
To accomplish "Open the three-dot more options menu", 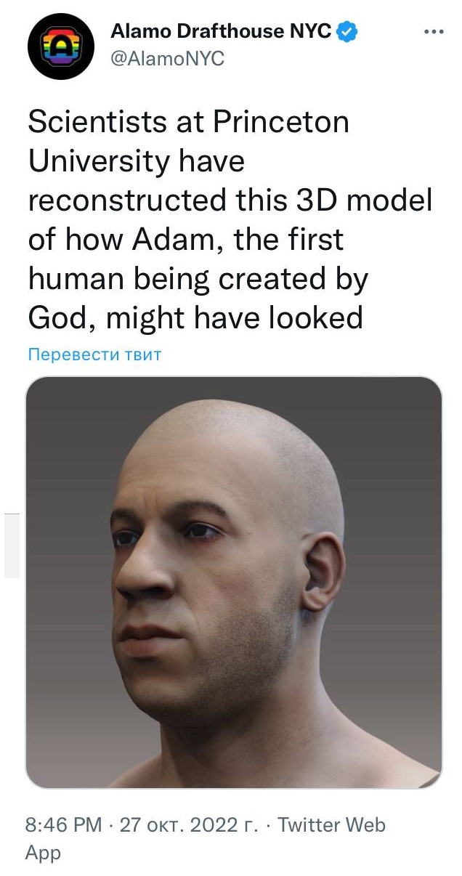I will tap(433, 32).
